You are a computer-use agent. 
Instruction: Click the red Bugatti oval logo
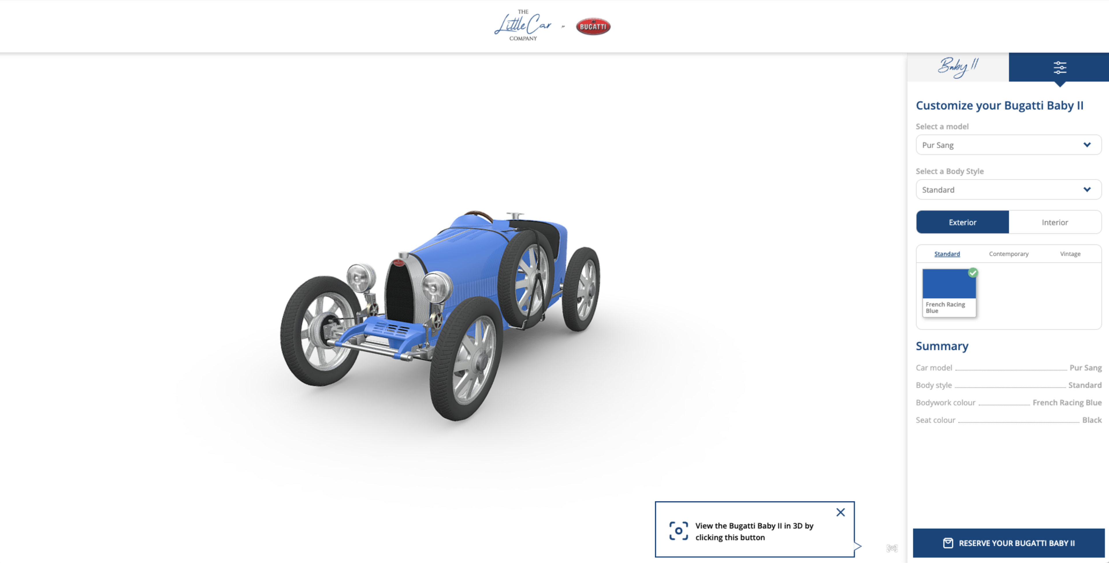(593, 26)
